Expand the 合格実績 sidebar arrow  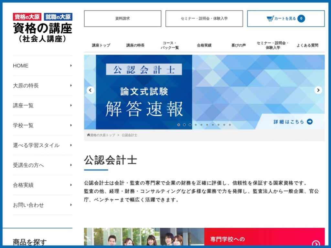71,185
